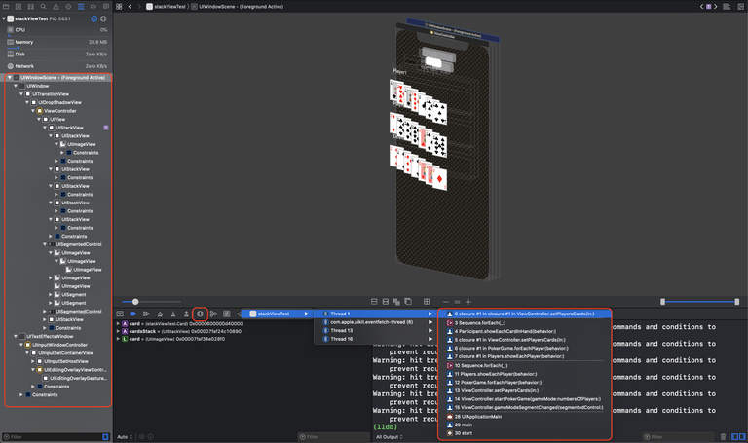Click the Debug Memory Graph button
Image resolution: width=748 pixels, height=443 pixels.
click(213, 314)
